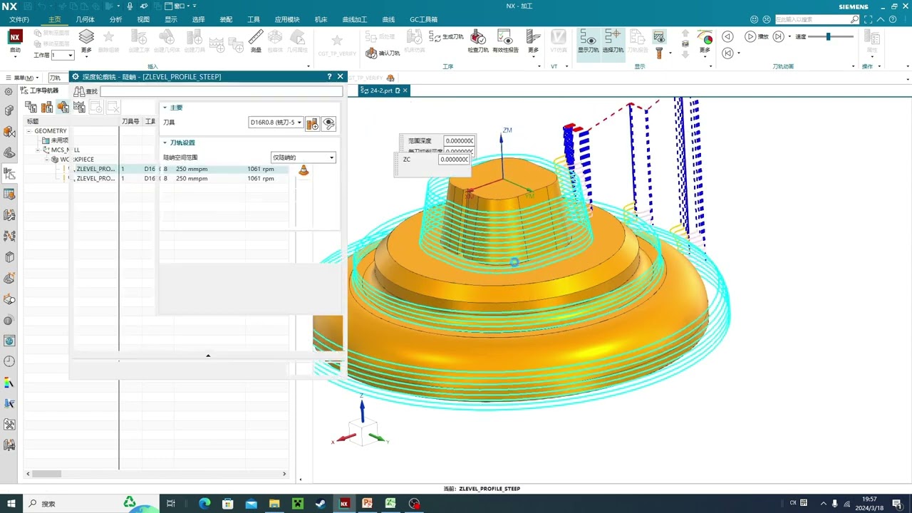
Task: Open the 刀具 D16R0.8 tool dropdown
Action: [276, 123]
